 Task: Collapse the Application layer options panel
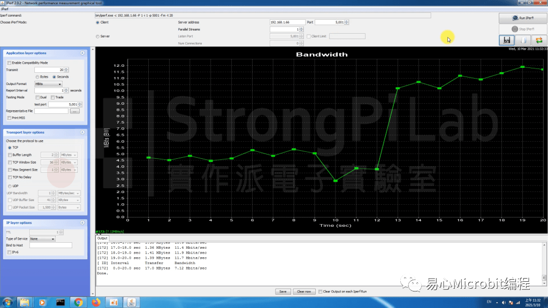click(82, 53)
